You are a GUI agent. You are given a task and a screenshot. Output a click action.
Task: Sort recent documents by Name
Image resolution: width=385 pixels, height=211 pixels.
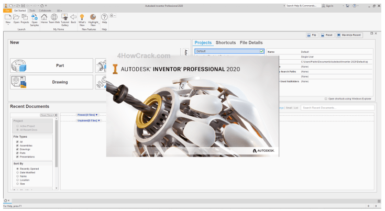[x=17, y=176]
